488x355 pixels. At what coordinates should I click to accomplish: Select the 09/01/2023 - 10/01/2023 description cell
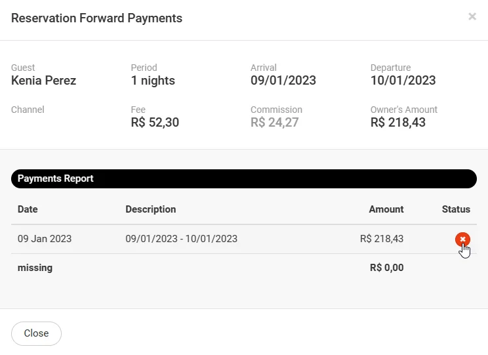tap(182, 239)
